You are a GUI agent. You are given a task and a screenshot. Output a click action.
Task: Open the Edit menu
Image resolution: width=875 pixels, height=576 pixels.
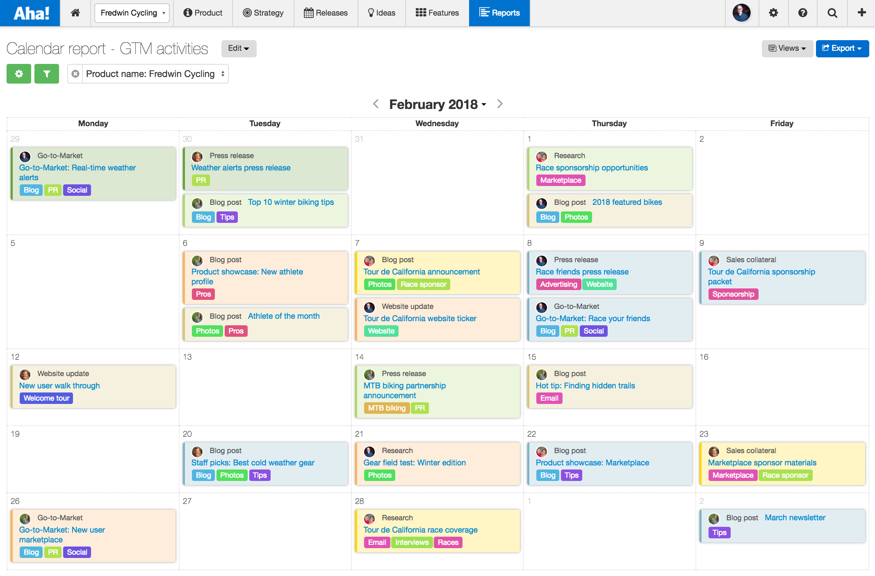pos(239,48)
